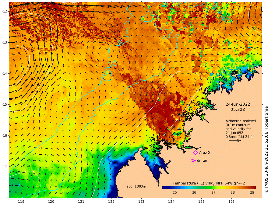Click the IMOS copyright timestamp text
Viewport: 268px width, 207px height.
tap(266, 149)
